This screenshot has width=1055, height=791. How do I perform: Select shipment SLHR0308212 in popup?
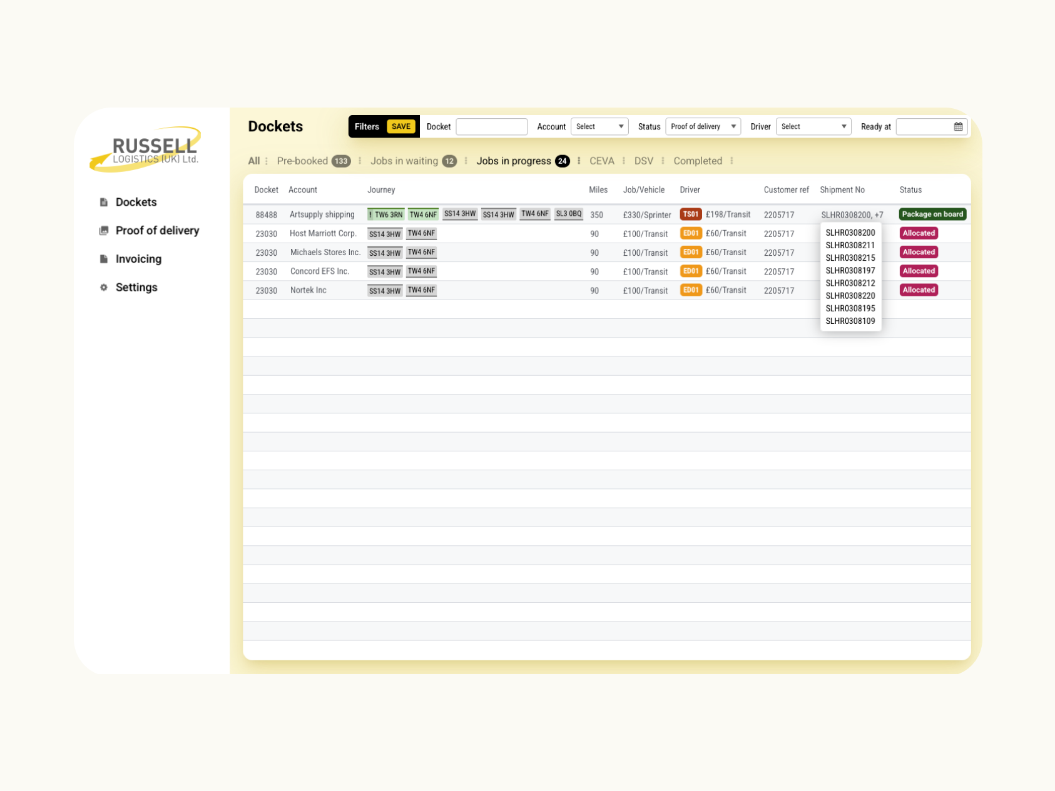coord(850,283)
